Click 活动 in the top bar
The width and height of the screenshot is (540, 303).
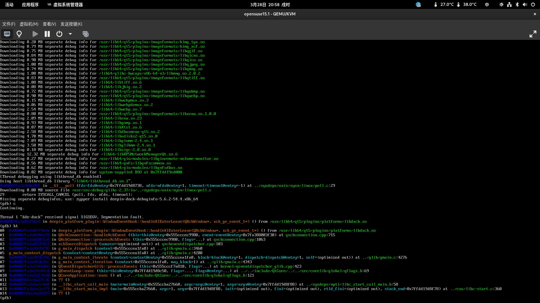point(9,4)
